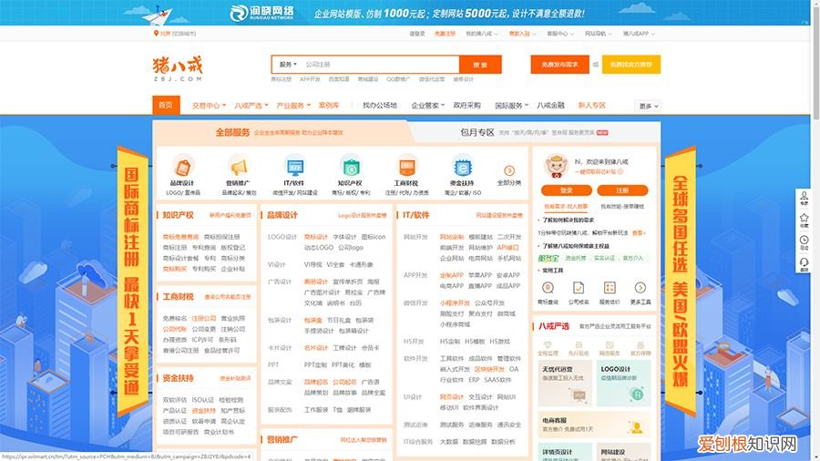Click the 全球多国任选 vertical banner
Viewport: 820px width, 461px height.
[x=680, y=282]
